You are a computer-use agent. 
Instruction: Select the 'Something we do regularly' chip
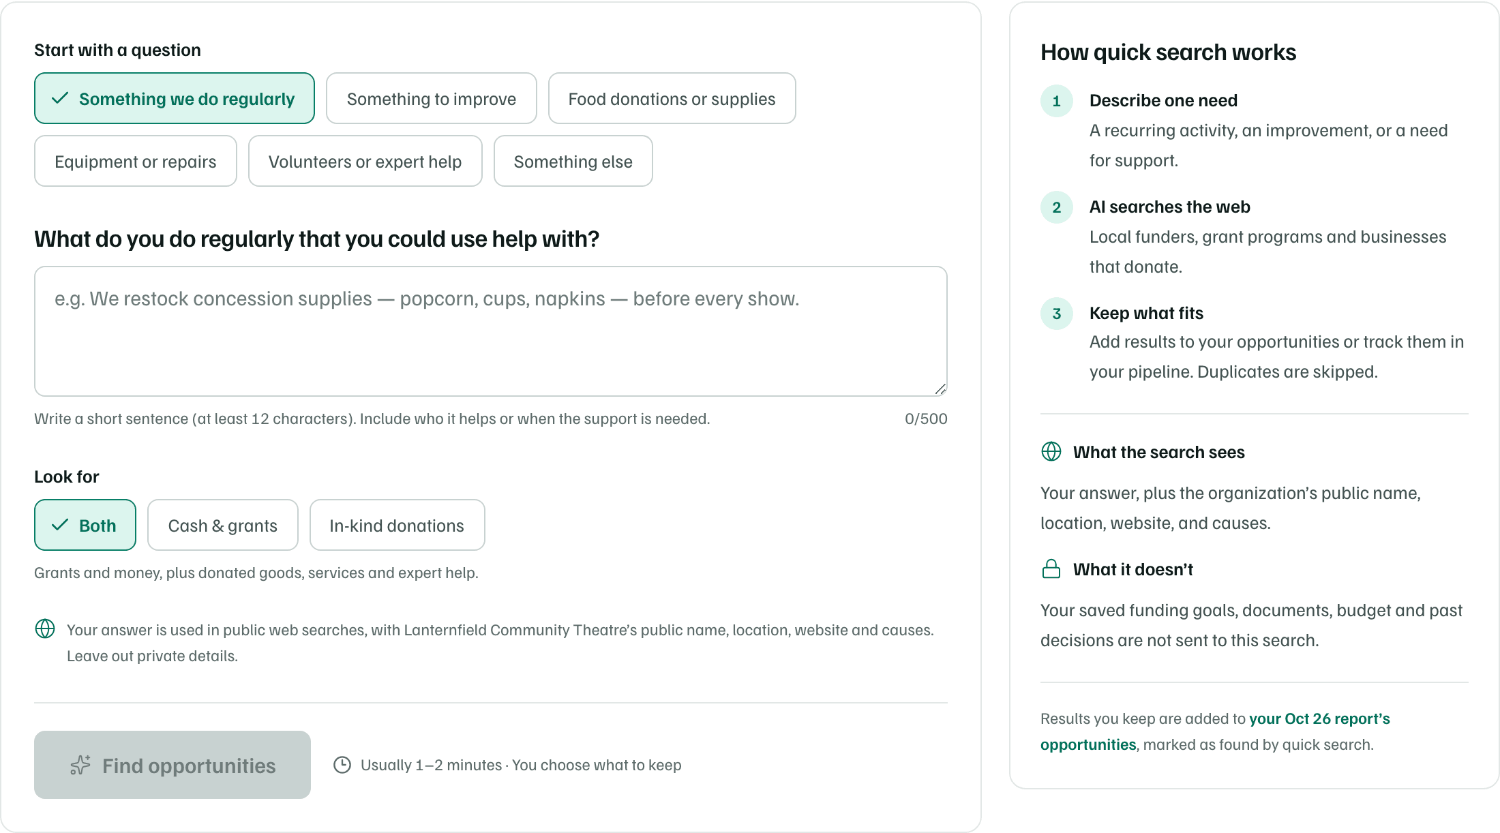tap(175, 98)
